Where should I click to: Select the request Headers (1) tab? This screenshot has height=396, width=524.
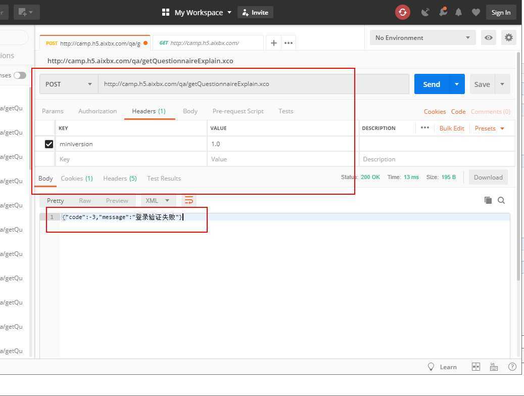[149, 111]
